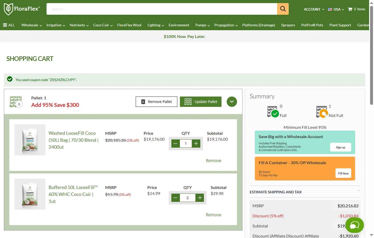Click the Update Pallet button
The width and height of the screenshot is (374, 238).
pos(201,102)
